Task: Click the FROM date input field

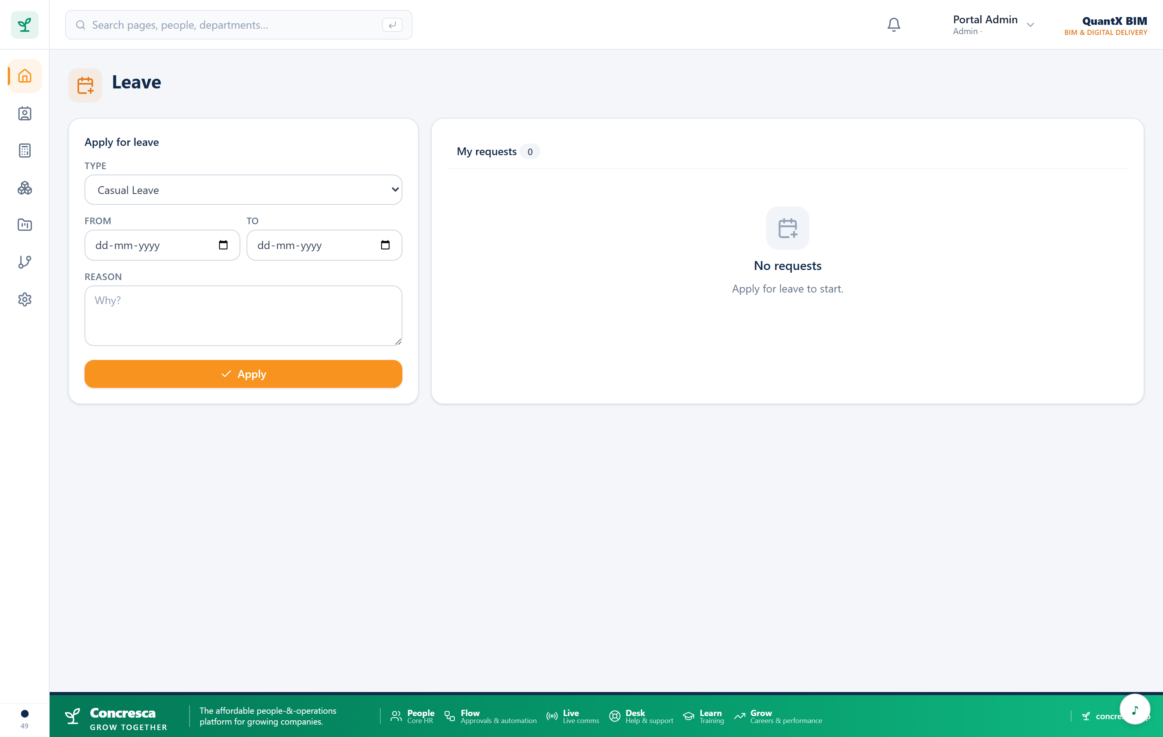Action: pos(162,245)
